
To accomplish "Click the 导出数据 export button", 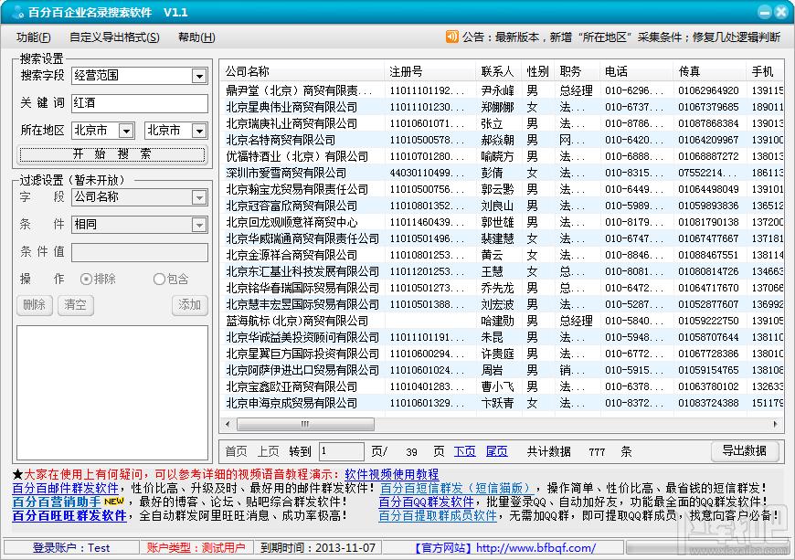I will pos(744,451).
